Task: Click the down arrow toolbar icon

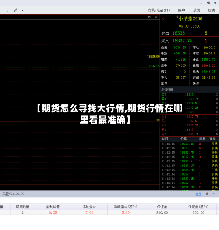Action: [7, 10]
